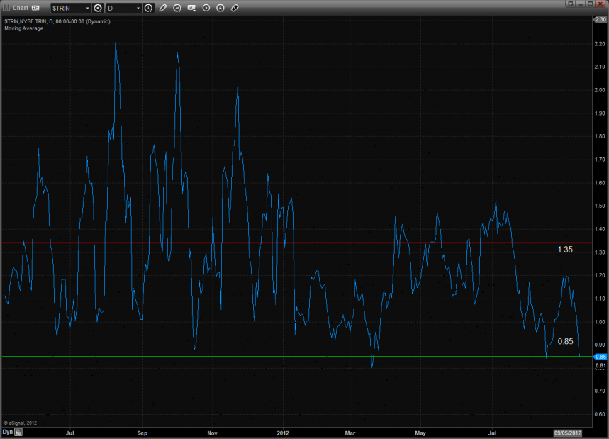Click the Dyn scaling mode label
The height and width of the screenshot is (439, 609).
(8, 432)
